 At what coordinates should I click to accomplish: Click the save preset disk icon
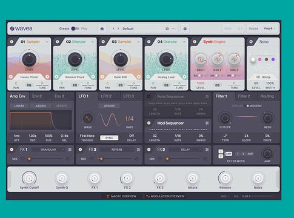pyautogui.click(x=167, y=28)
